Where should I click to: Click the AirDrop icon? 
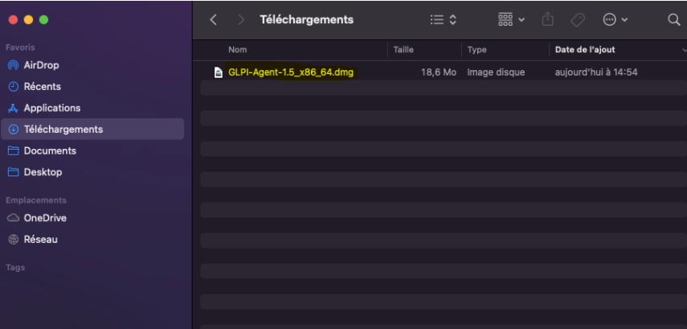14,65
